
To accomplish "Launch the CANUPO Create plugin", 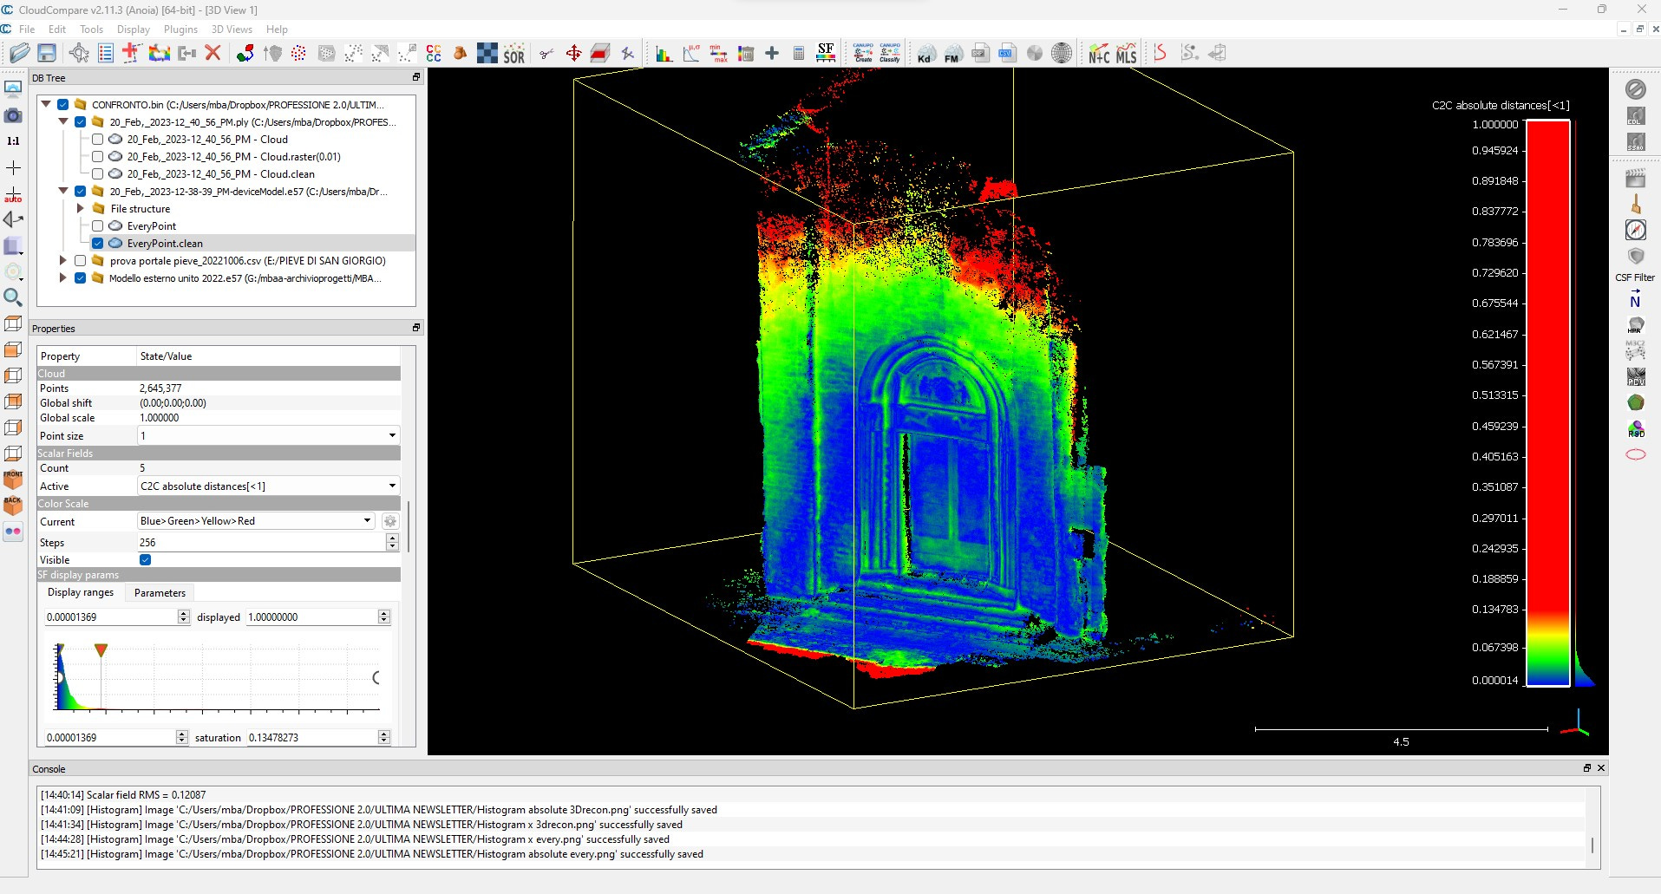I will click(x=863, y=53).
